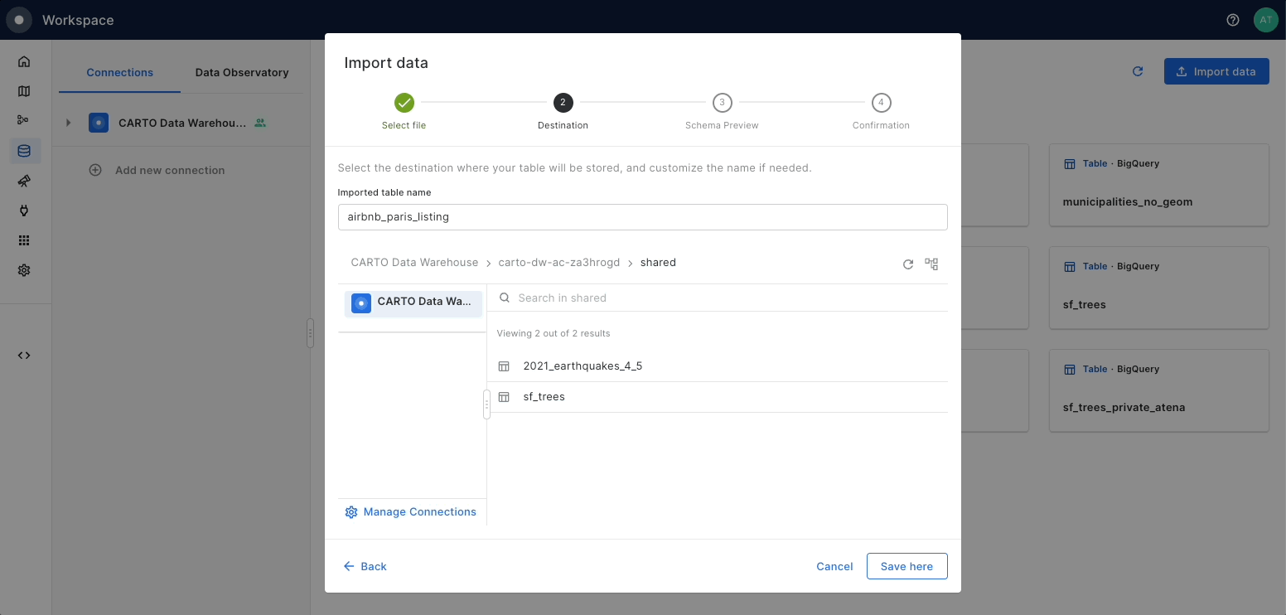Open the Applications grid icon in sidebar
The width and height of the screenshot is (1286, 615).
click(x=24, y=240)
